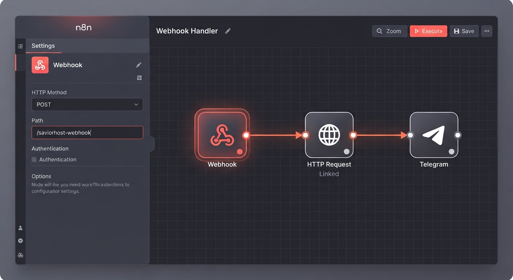Open the list menu icon in sidebar

coord(20,46)
